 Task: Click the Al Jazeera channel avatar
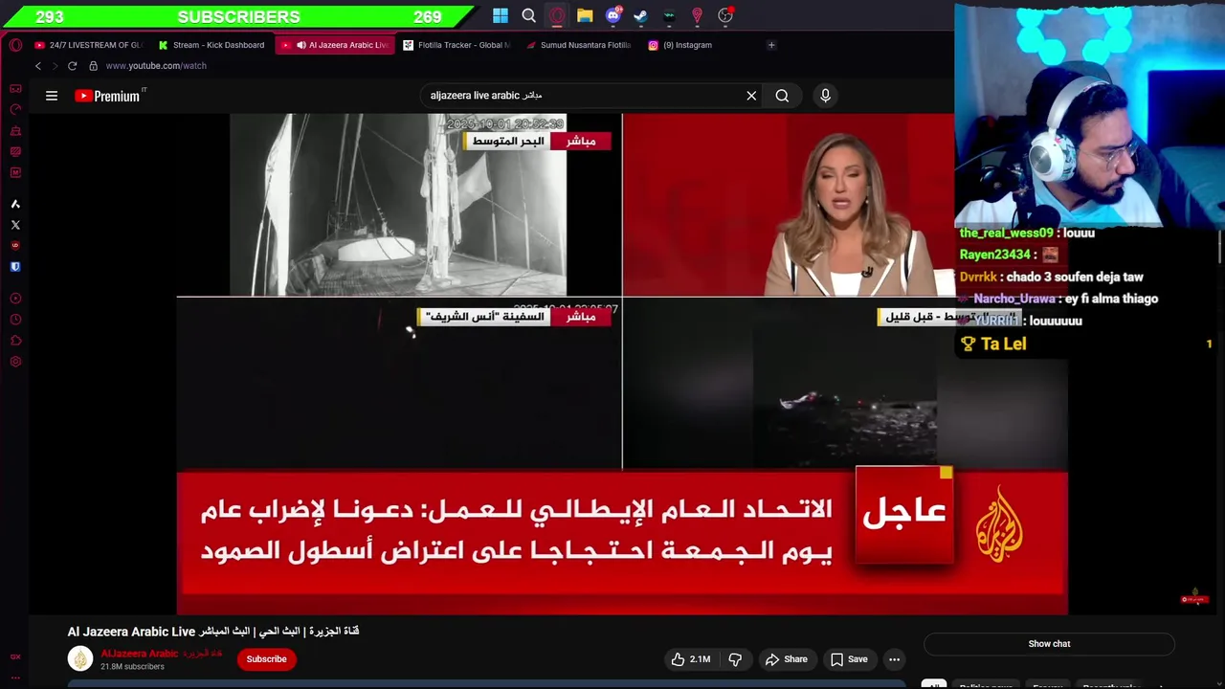pos(80,658)
